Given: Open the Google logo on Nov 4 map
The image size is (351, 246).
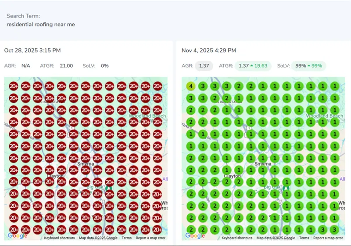Looking at the screenshot, I should click(195, 236).
